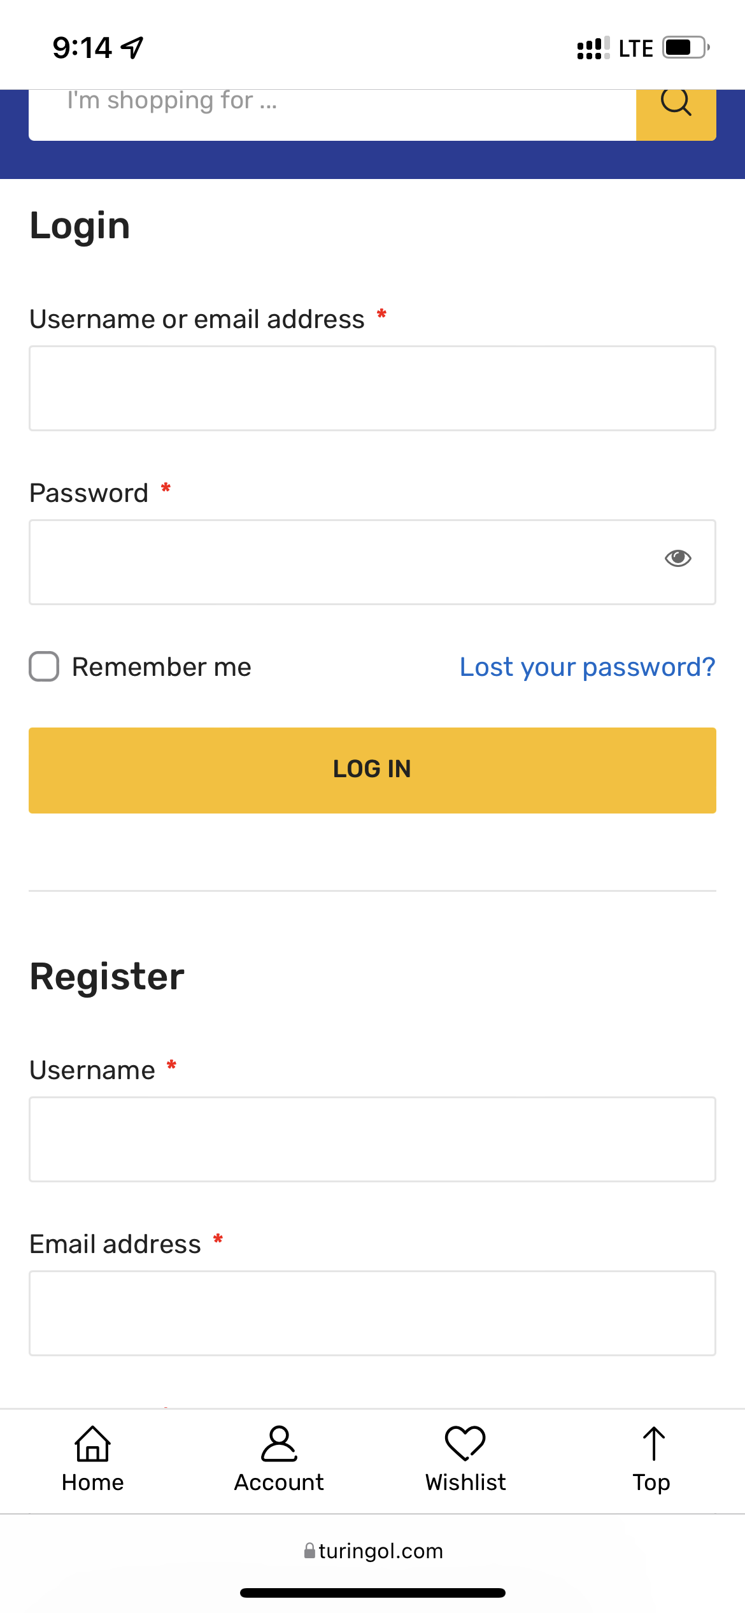Viewport: 745px width, 1613px height.
Task: Tap the Top arrow icon
Action: coord(653,1443)
